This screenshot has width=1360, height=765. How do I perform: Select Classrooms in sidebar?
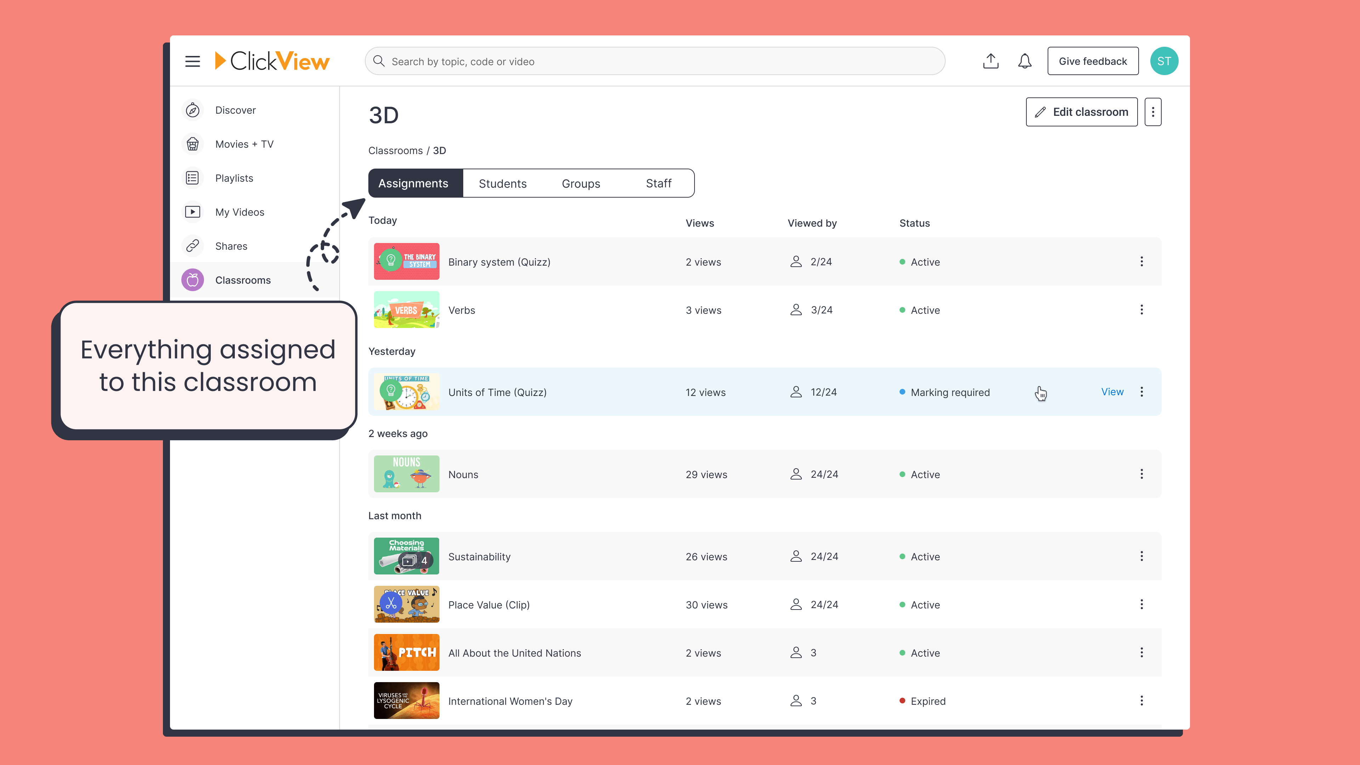pos(242,280)
